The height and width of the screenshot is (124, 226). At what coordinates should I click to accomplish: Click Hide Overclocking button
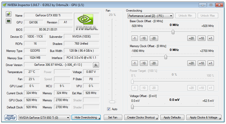pos(86,117)
